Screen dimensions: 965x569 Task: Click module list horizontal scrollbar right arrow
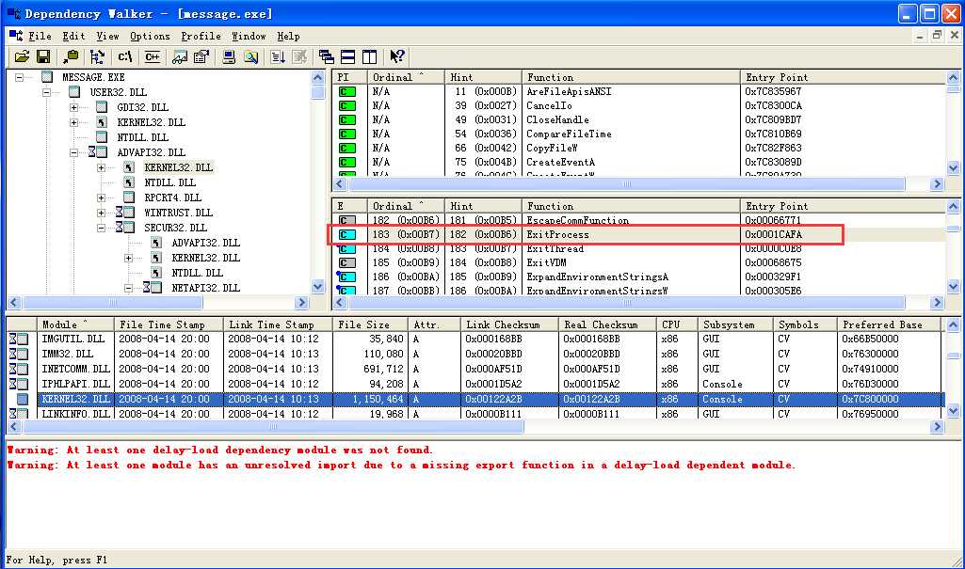[937, 426]
